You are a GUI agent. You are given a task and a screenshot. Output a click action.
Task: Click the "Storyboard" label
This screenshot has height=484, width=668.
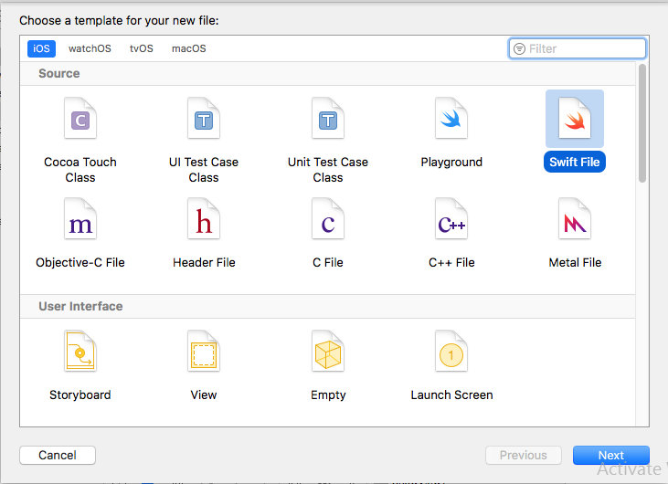[80, 395]
